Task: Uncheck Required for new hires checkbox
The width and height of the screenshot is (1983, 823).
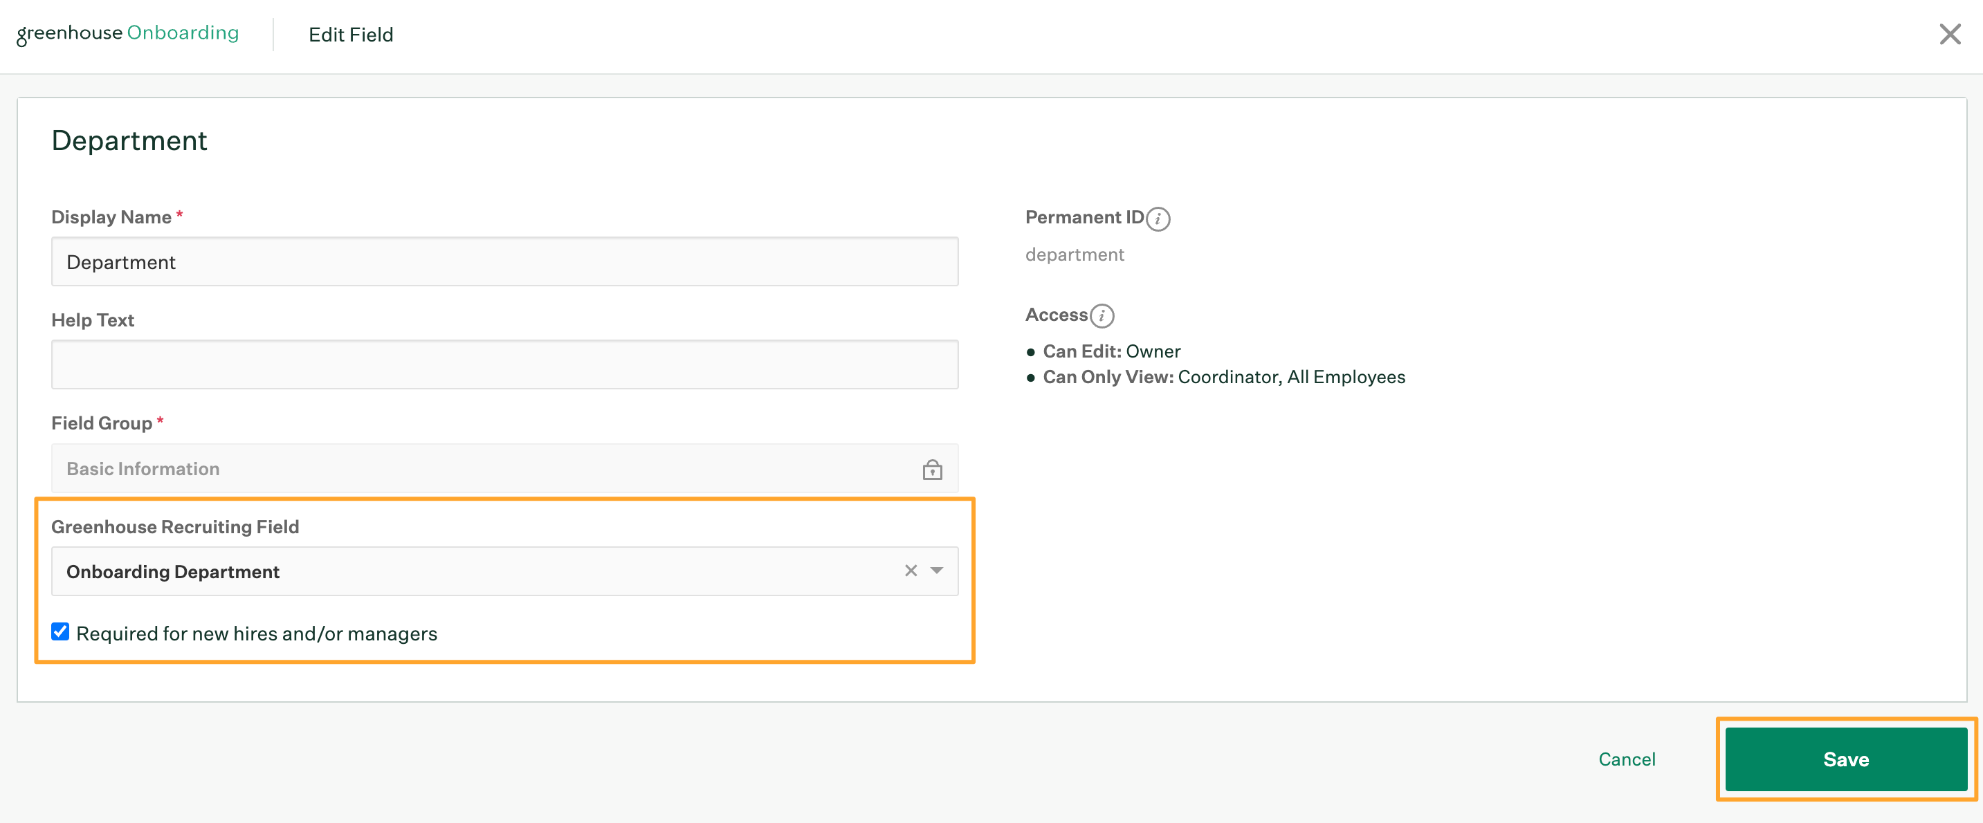Action: tap(60, 631)
